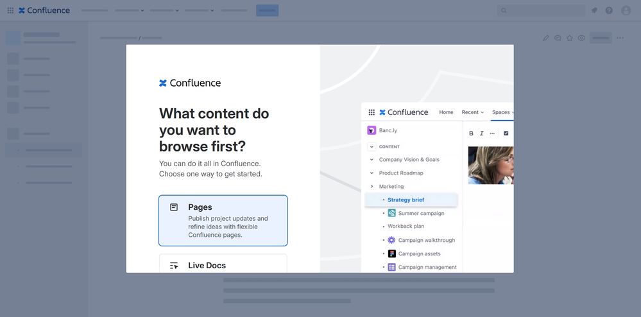
Task: Click the teal Summer campaign icon
Action: coord(391,213)
